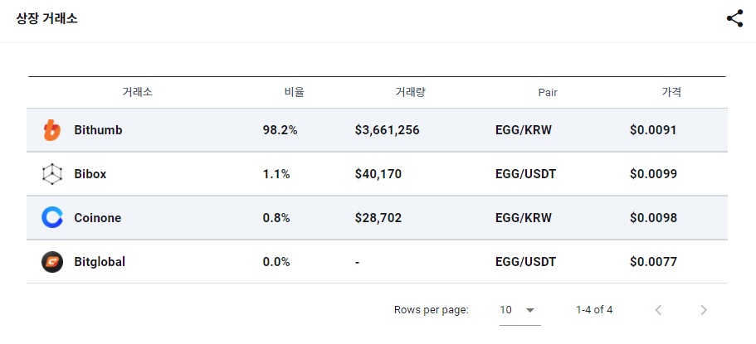Sort by 거래소 column header
This screenshot has width=756, height=344.
pos(138,92)
